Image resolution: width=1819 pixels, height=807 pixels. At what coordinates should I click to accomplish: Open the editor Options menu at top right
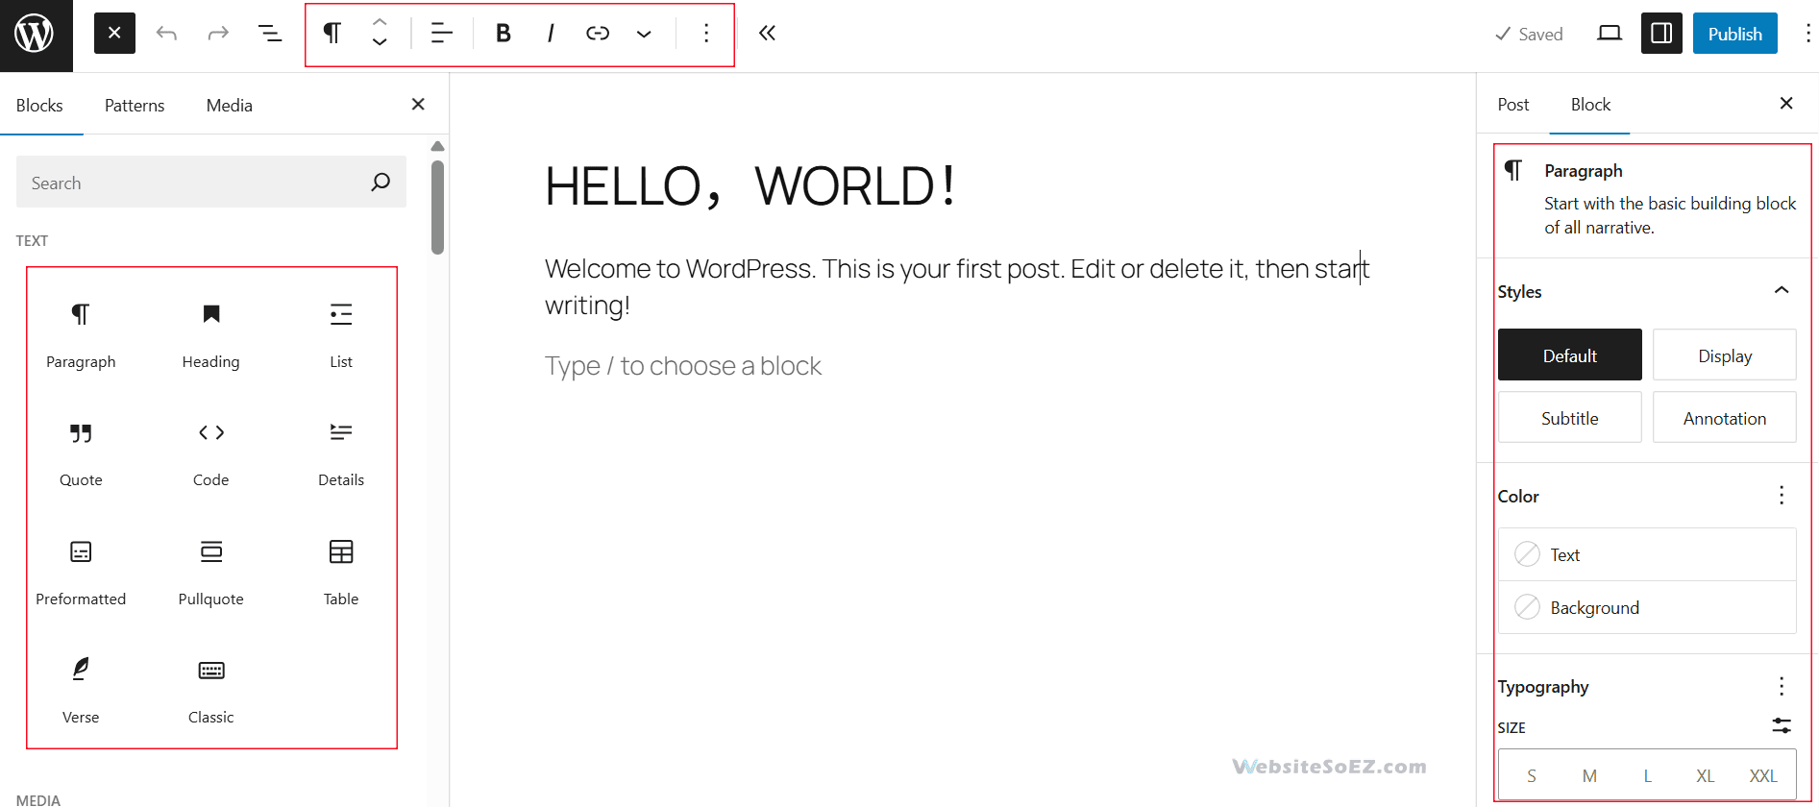[x=1807, y=34]
